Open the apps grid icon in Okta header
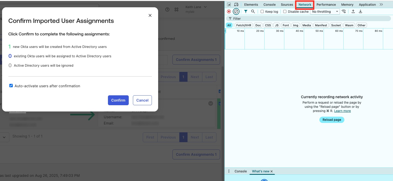 point(176,9)
